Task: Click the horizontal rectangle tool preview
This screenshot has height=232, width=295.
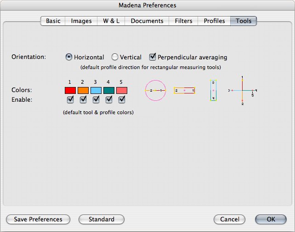Action: click(x=184, y=91)
